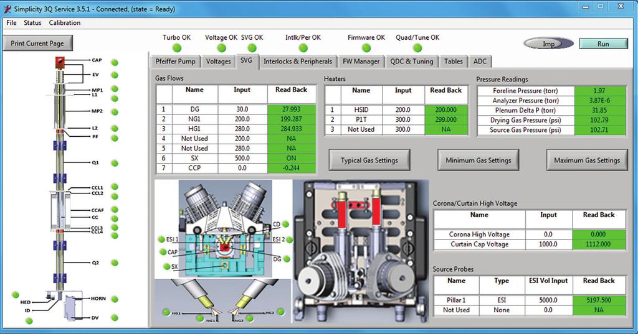Image resolution: width=638 pixels, height=334 pixels.
Task: Click the green LED beside HORN
Action: (x=115, y=299)
